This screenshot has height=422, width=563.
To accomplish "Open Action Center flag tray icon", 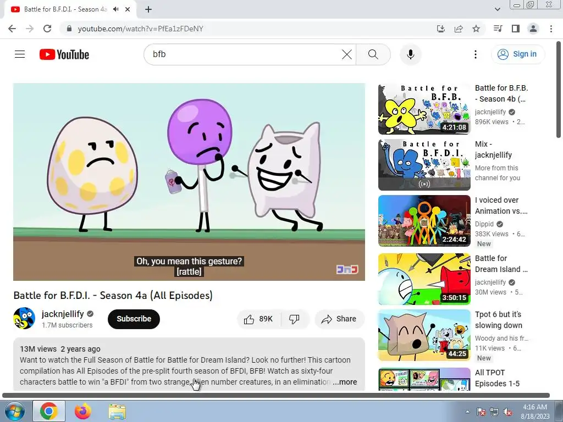I will coord(481,412).
